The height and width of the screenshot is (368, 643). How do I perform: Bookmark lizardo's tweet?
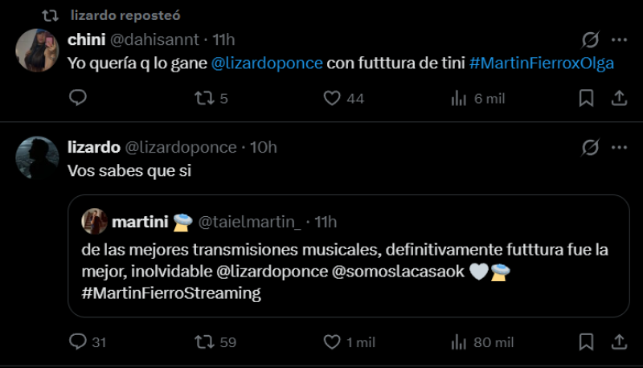coord(587,342)
